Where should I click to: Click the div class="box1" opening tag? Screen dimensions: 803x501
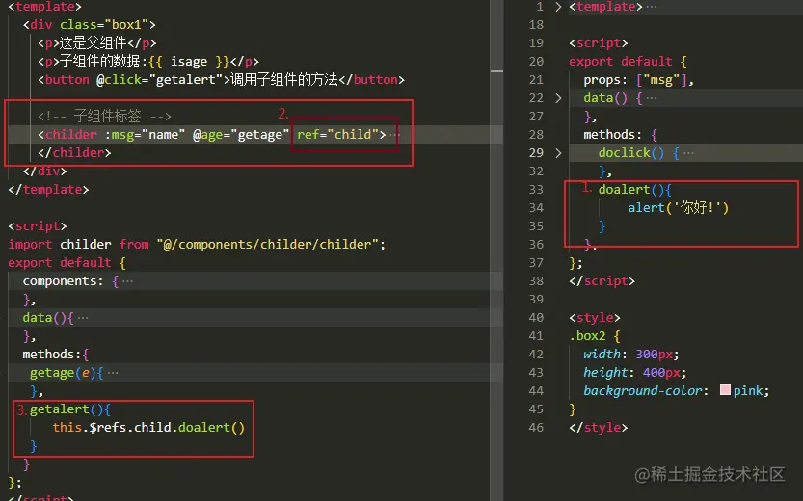[x=89, y=24]
